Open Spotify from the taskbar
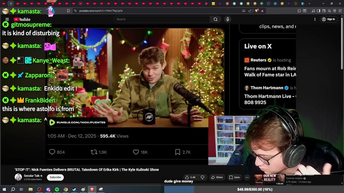 pyautogui.click(x=57, y=190)
